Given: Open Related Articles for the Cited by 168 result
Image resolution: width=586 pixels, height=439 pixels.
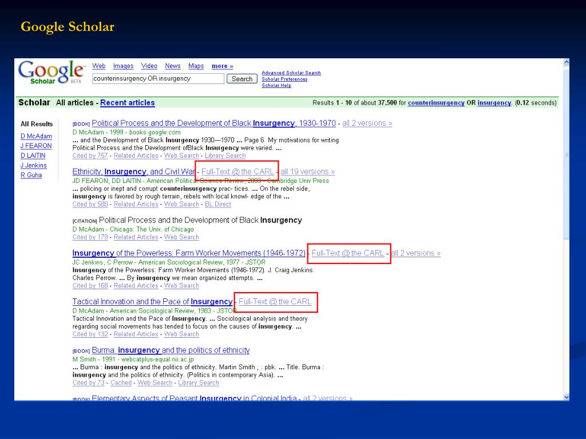Looking at the screenshot, I should [x=136, y=286].
